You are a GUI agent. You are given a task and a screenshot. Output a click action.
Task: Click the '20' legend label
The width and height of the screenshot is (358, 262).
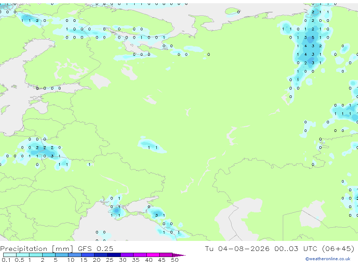(97, 260)
